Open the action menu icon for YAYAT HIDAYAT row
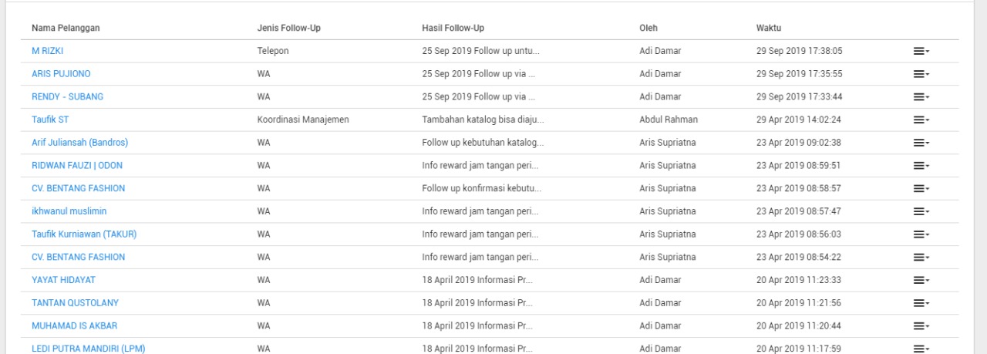987x354 pixels. point(921,280)
